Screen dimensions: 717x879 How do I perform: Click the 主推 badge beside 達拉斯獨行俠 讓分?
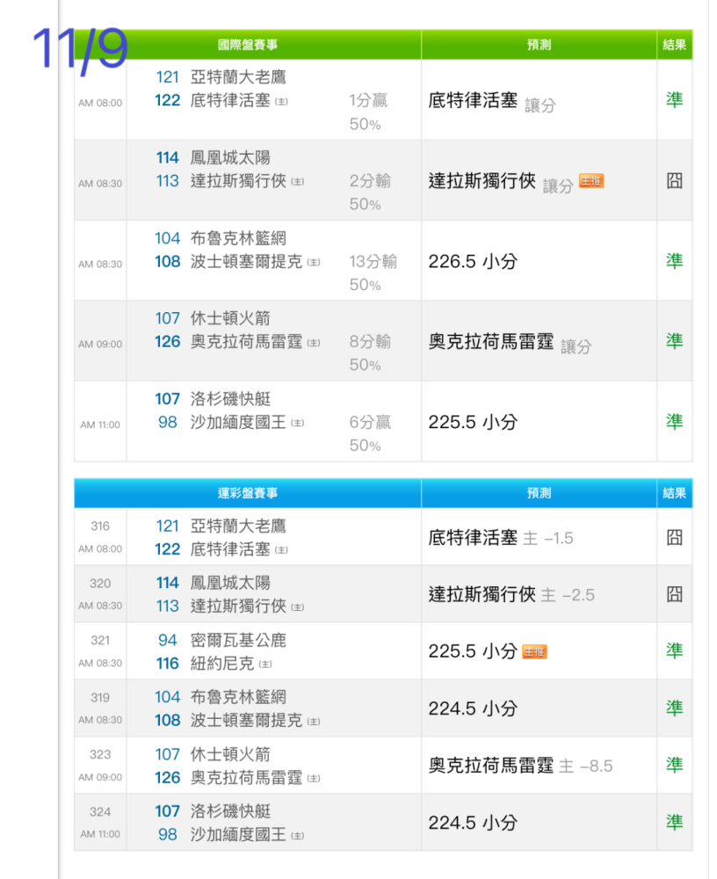click(x=590, y=180)
